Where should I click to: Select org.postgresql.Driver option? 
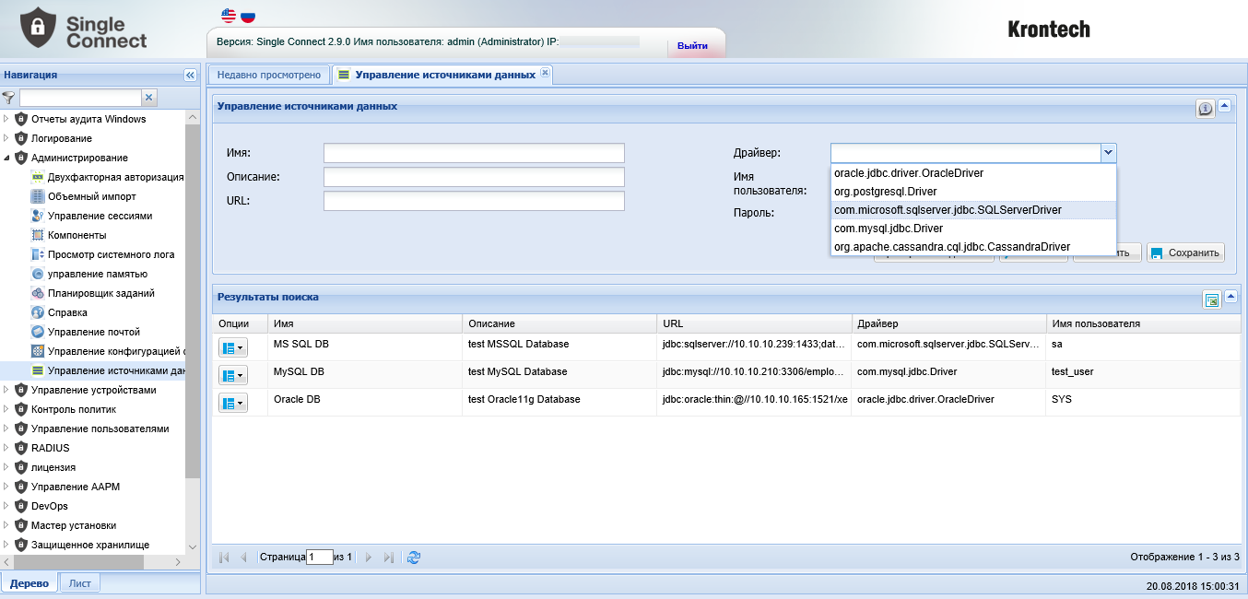pos(973,192)
